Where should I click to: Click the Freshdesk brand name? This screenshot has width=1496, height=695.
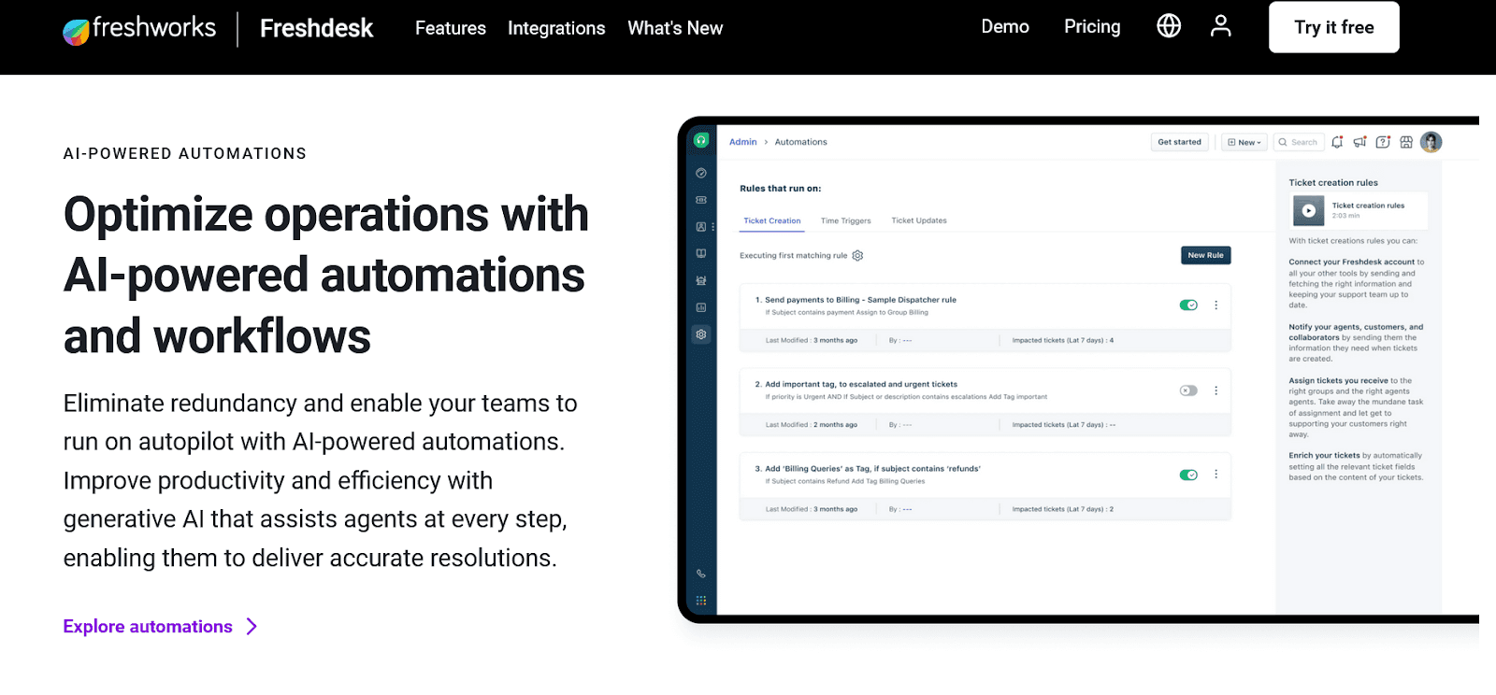pos(317,29)
